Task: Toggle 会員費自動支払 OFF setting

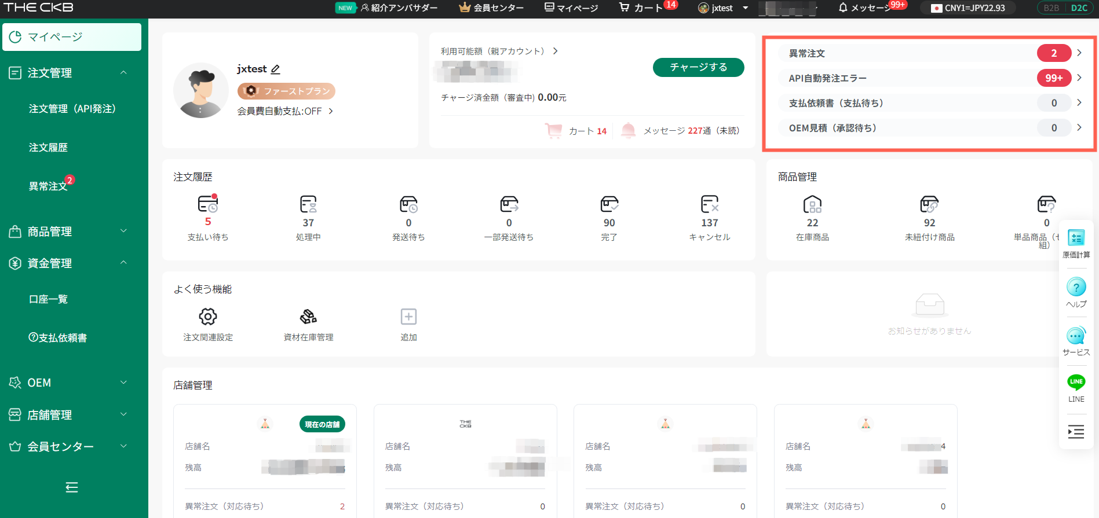Action: (x=285, y=111)
